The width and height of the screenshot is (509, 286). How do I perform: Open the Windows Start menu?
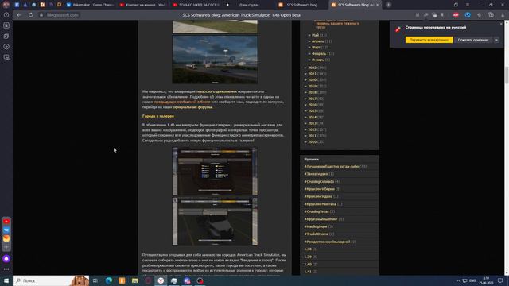click(6, 280)
